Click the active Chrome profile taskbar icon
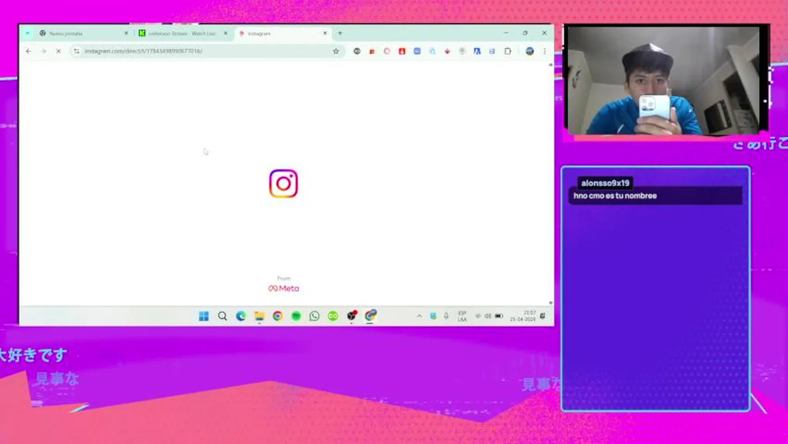 coord(371,316)
